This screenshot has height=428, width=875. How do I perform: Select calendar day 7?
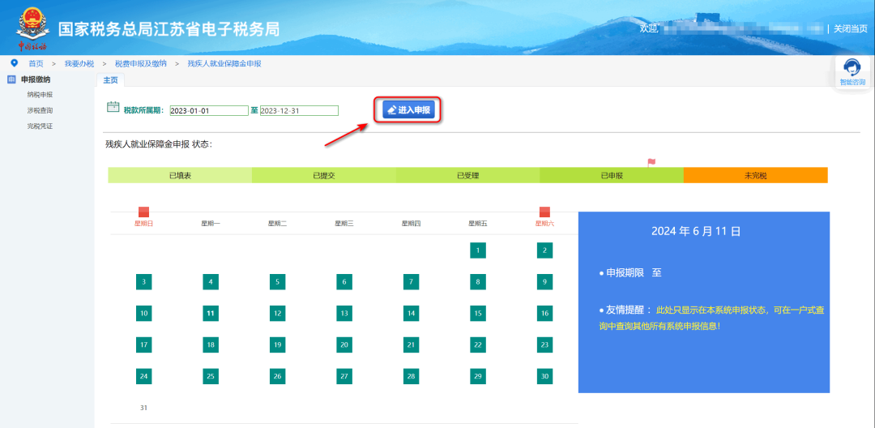(x=411, y=282)
